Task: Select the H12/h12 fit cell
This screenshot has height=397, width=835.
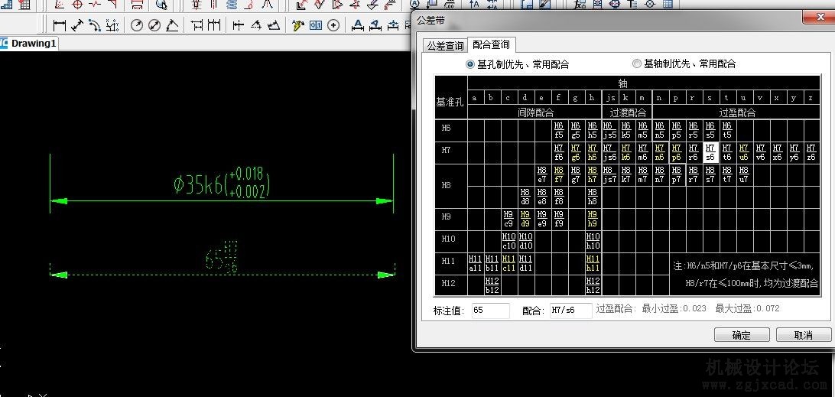Action: point(592,285)
